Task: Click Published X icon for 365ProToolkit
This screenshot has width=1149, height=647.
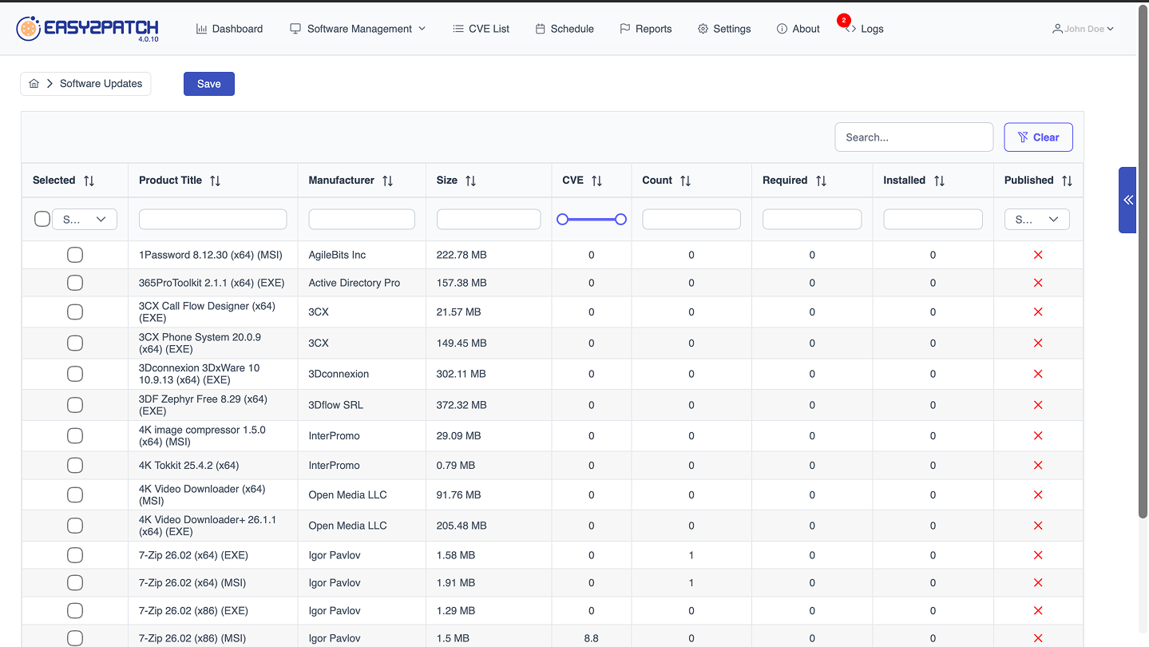Action: coord(1038,283)
